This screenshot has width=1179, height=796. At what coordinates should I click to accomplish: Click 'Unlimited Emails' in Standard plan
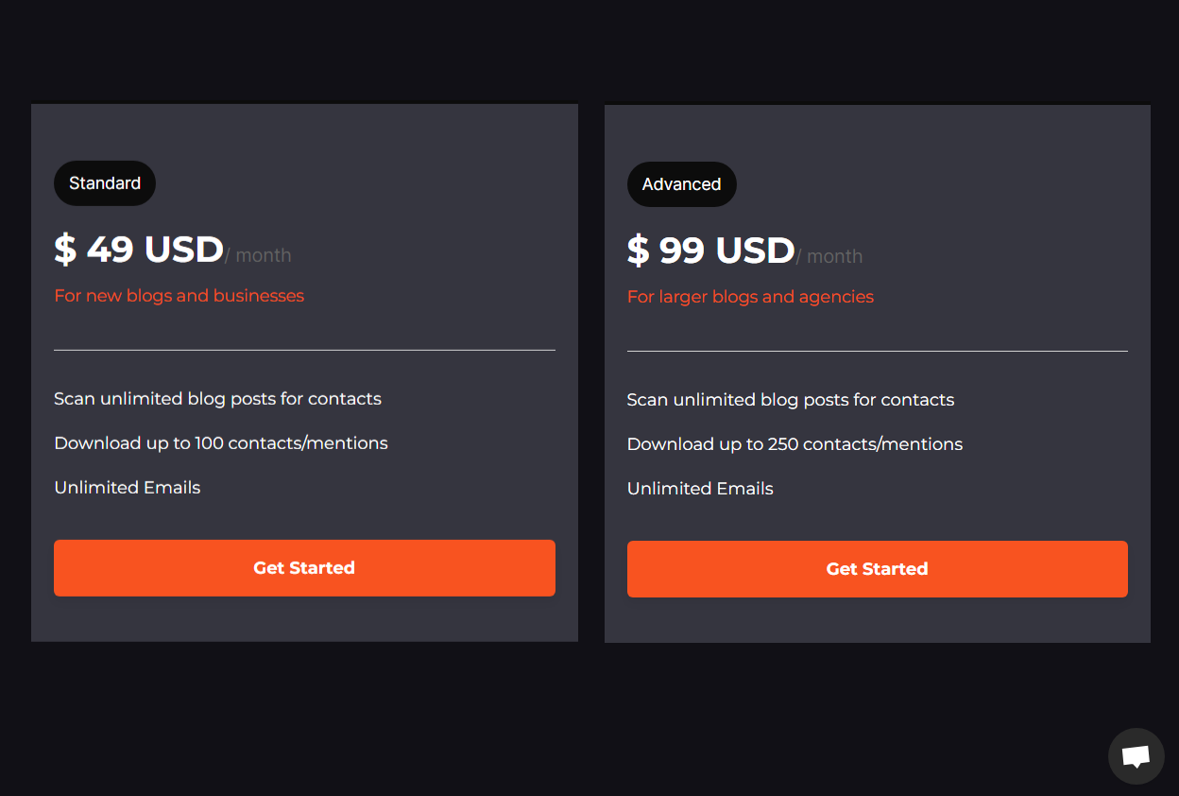point(128,488)
